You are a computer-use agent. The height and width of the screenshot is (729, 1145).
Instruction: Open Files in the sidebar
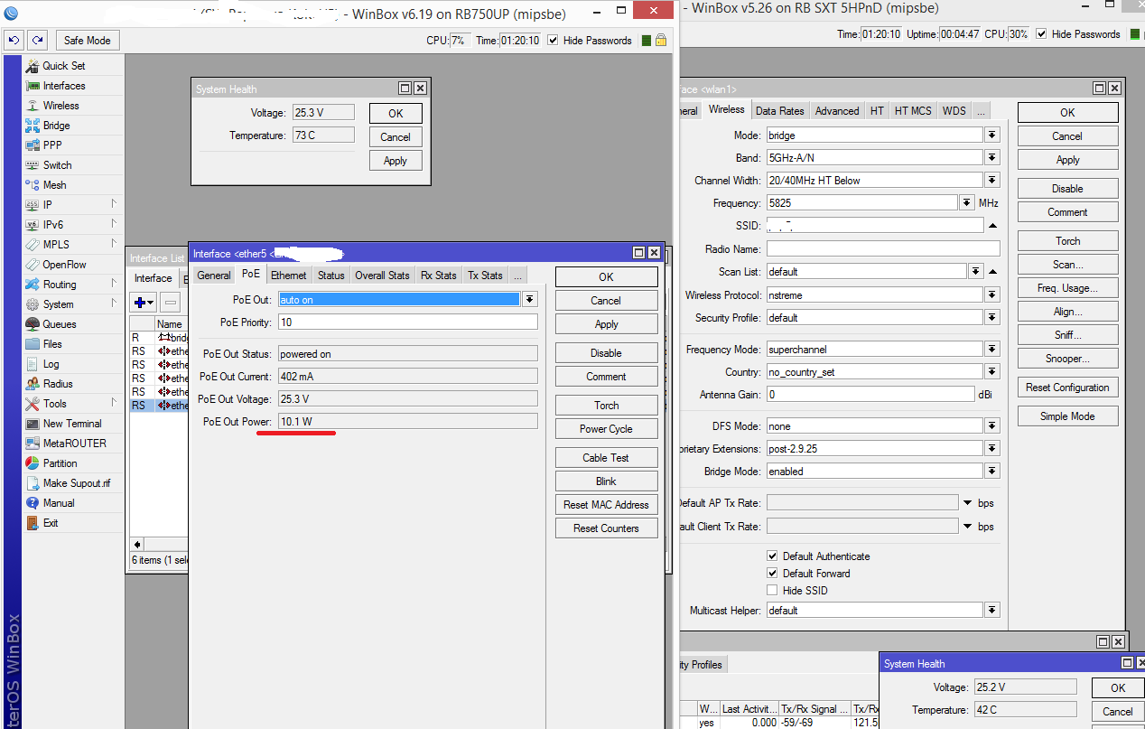[x=52, y=344]
